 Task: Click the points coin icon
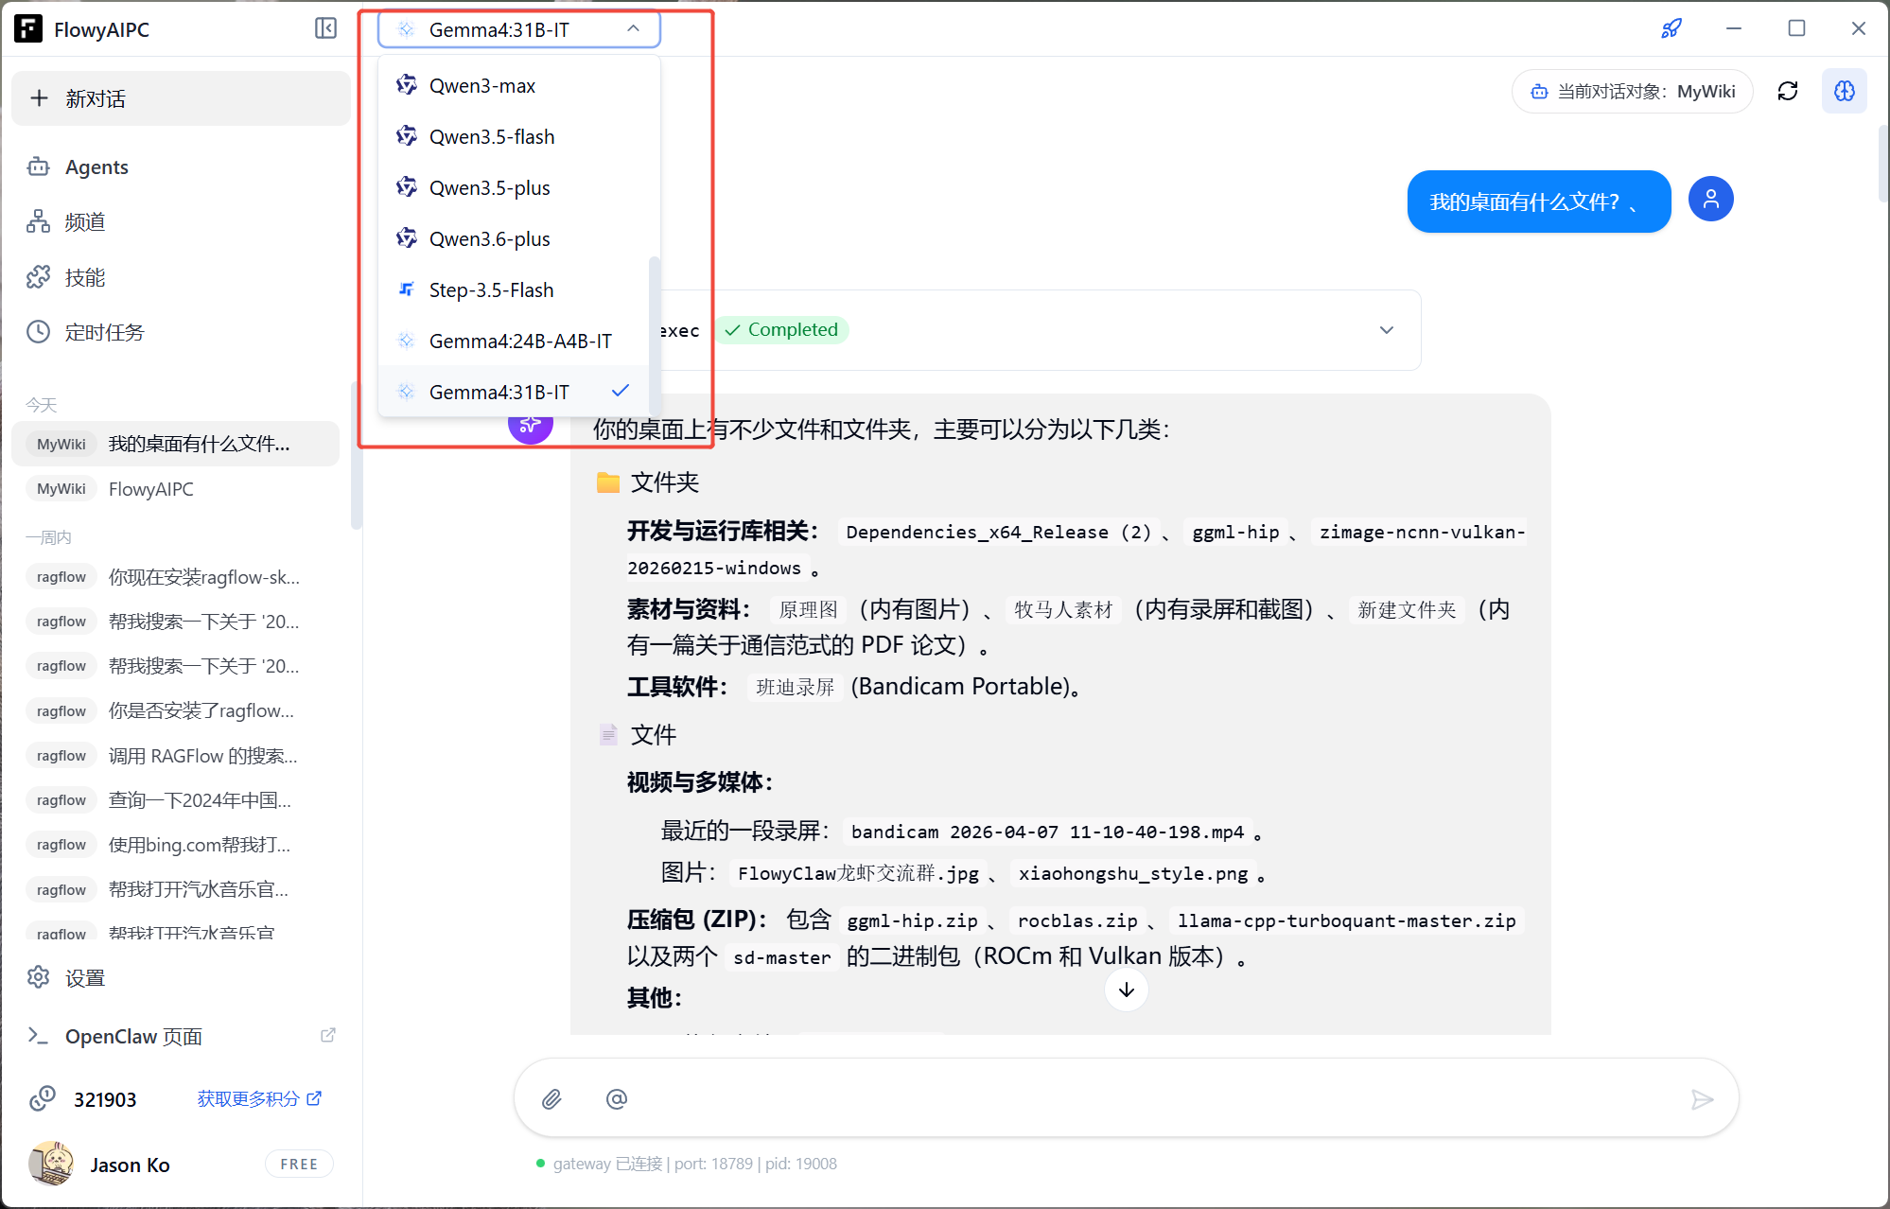click(42, 1098)
